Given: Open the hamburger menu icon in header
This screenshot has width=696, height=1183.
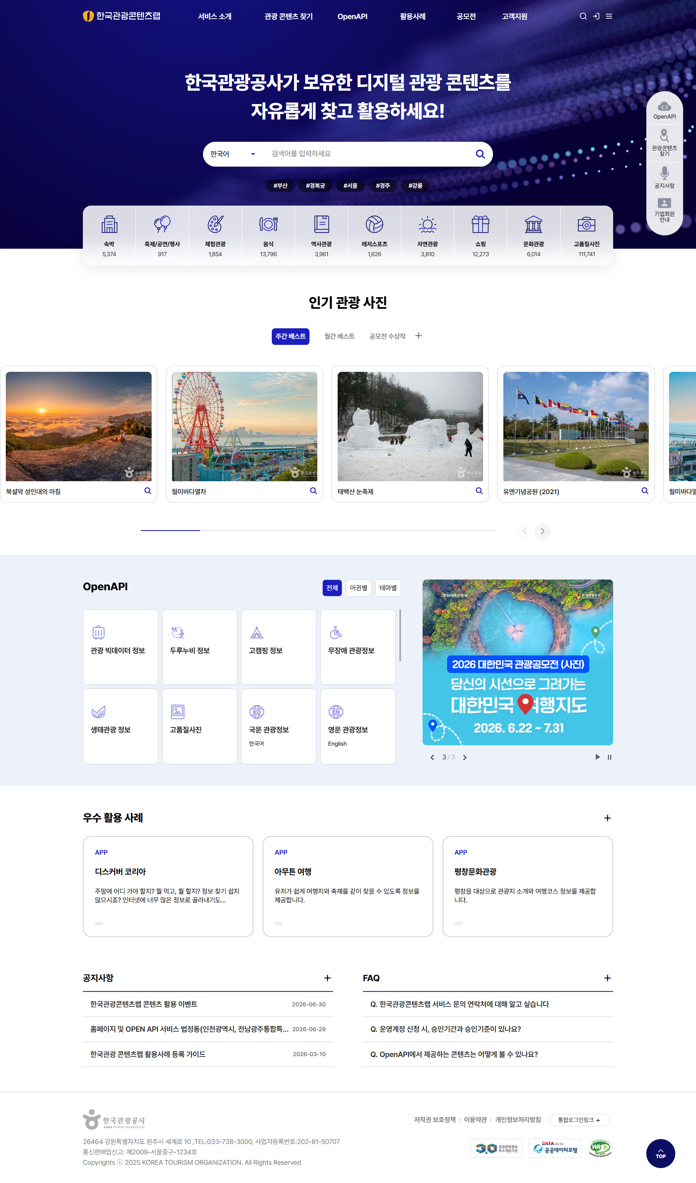Looking at the screenshot, I should (x=609, y=17).
